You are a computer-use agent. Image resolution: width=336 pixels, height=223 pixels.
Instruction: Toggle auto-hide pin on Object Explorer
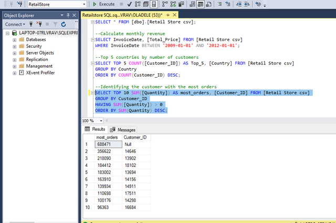[68, 15]
